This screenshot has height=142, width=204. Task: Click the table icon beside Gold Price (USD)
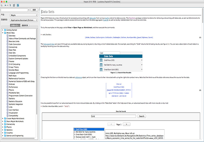[101, 60]
